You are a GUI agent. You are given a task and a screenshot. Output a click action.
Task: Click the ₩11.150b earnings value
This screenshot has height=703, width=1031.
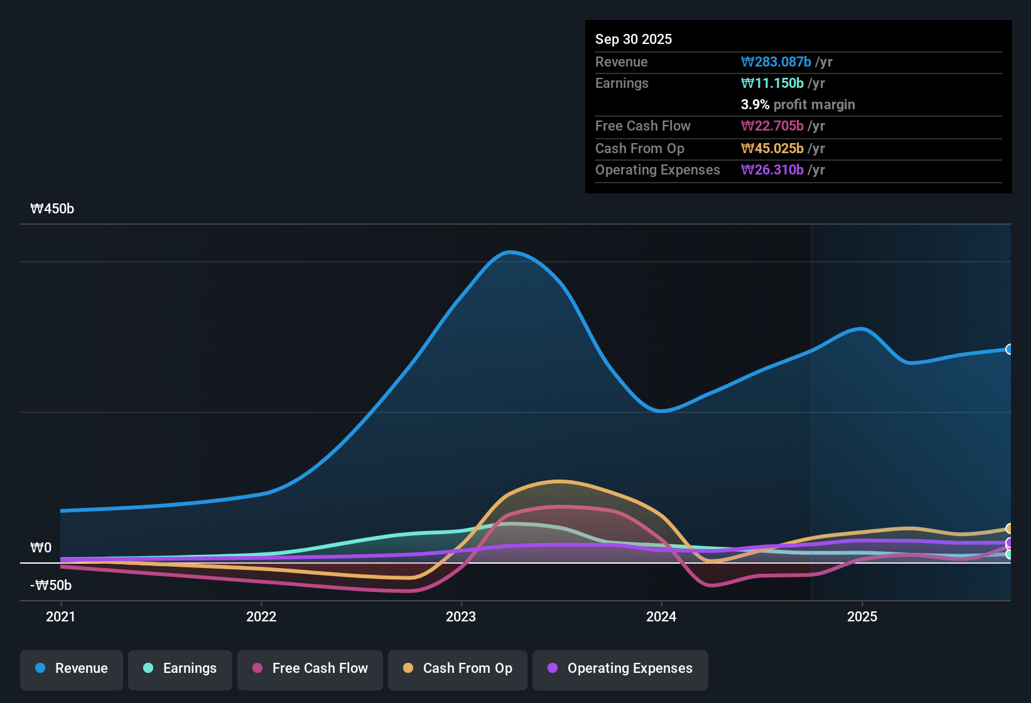772,83
